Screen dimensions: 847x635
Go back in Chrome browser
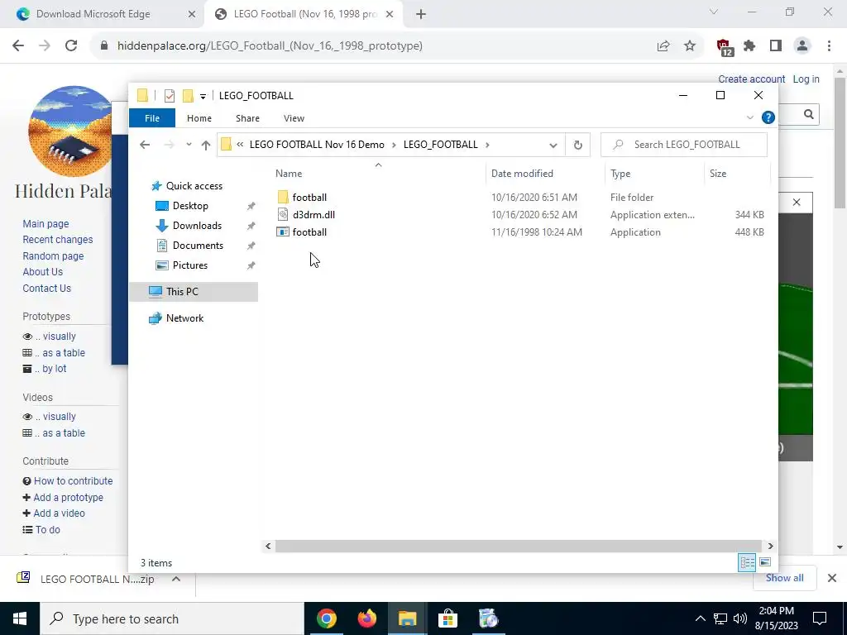click(x=18, y=46)
